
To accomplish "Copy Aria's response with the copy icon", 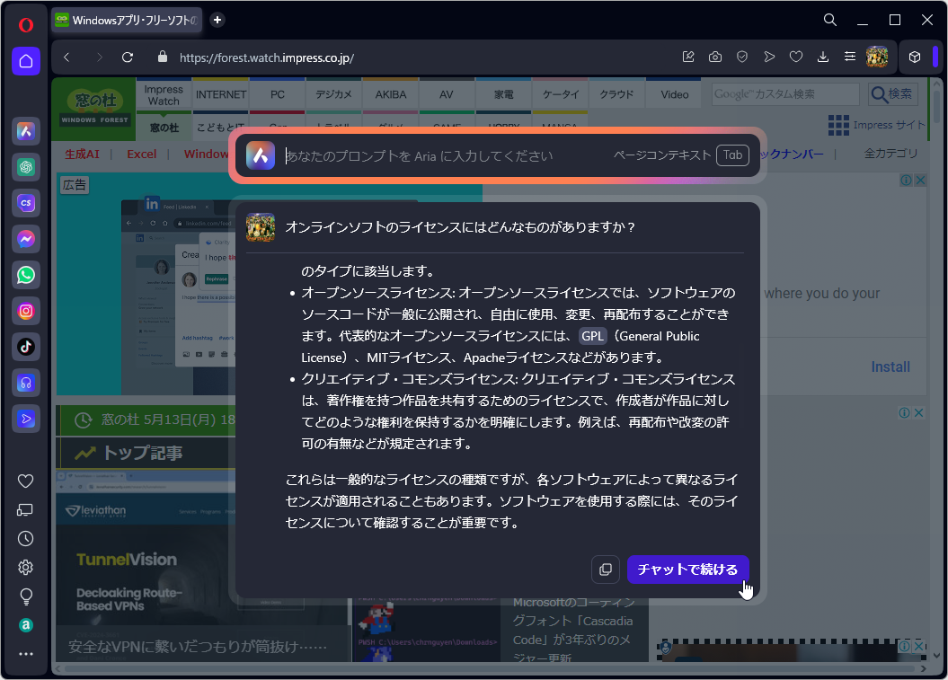I will click(605, 569).
